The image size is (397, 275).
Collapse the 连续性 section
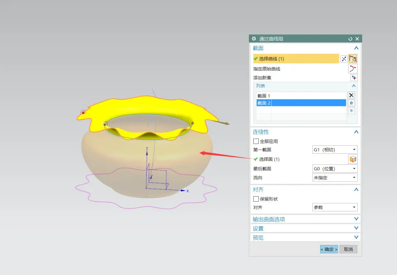click(x=356, y=132)
